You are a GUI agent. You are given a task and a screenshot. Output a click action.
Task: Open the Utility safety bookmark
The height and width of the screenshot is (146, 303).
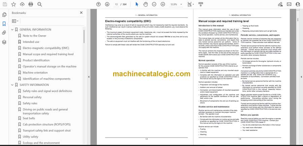pos(31,137)
